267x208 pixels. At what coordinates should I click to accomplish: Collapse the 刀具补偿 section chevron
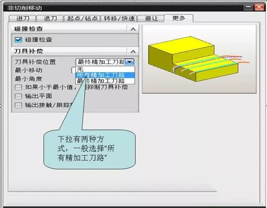point(133,51)
